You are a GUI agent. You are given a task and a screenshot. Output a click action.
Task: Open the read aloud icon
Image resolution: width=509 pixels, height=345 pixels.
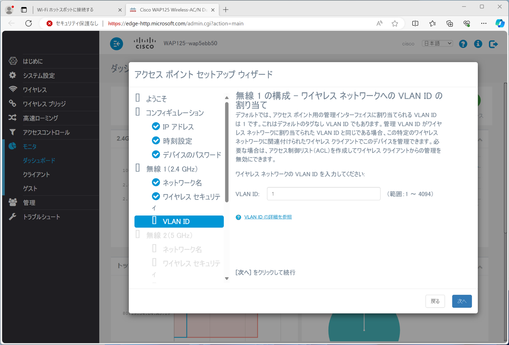tap(379, 23)
